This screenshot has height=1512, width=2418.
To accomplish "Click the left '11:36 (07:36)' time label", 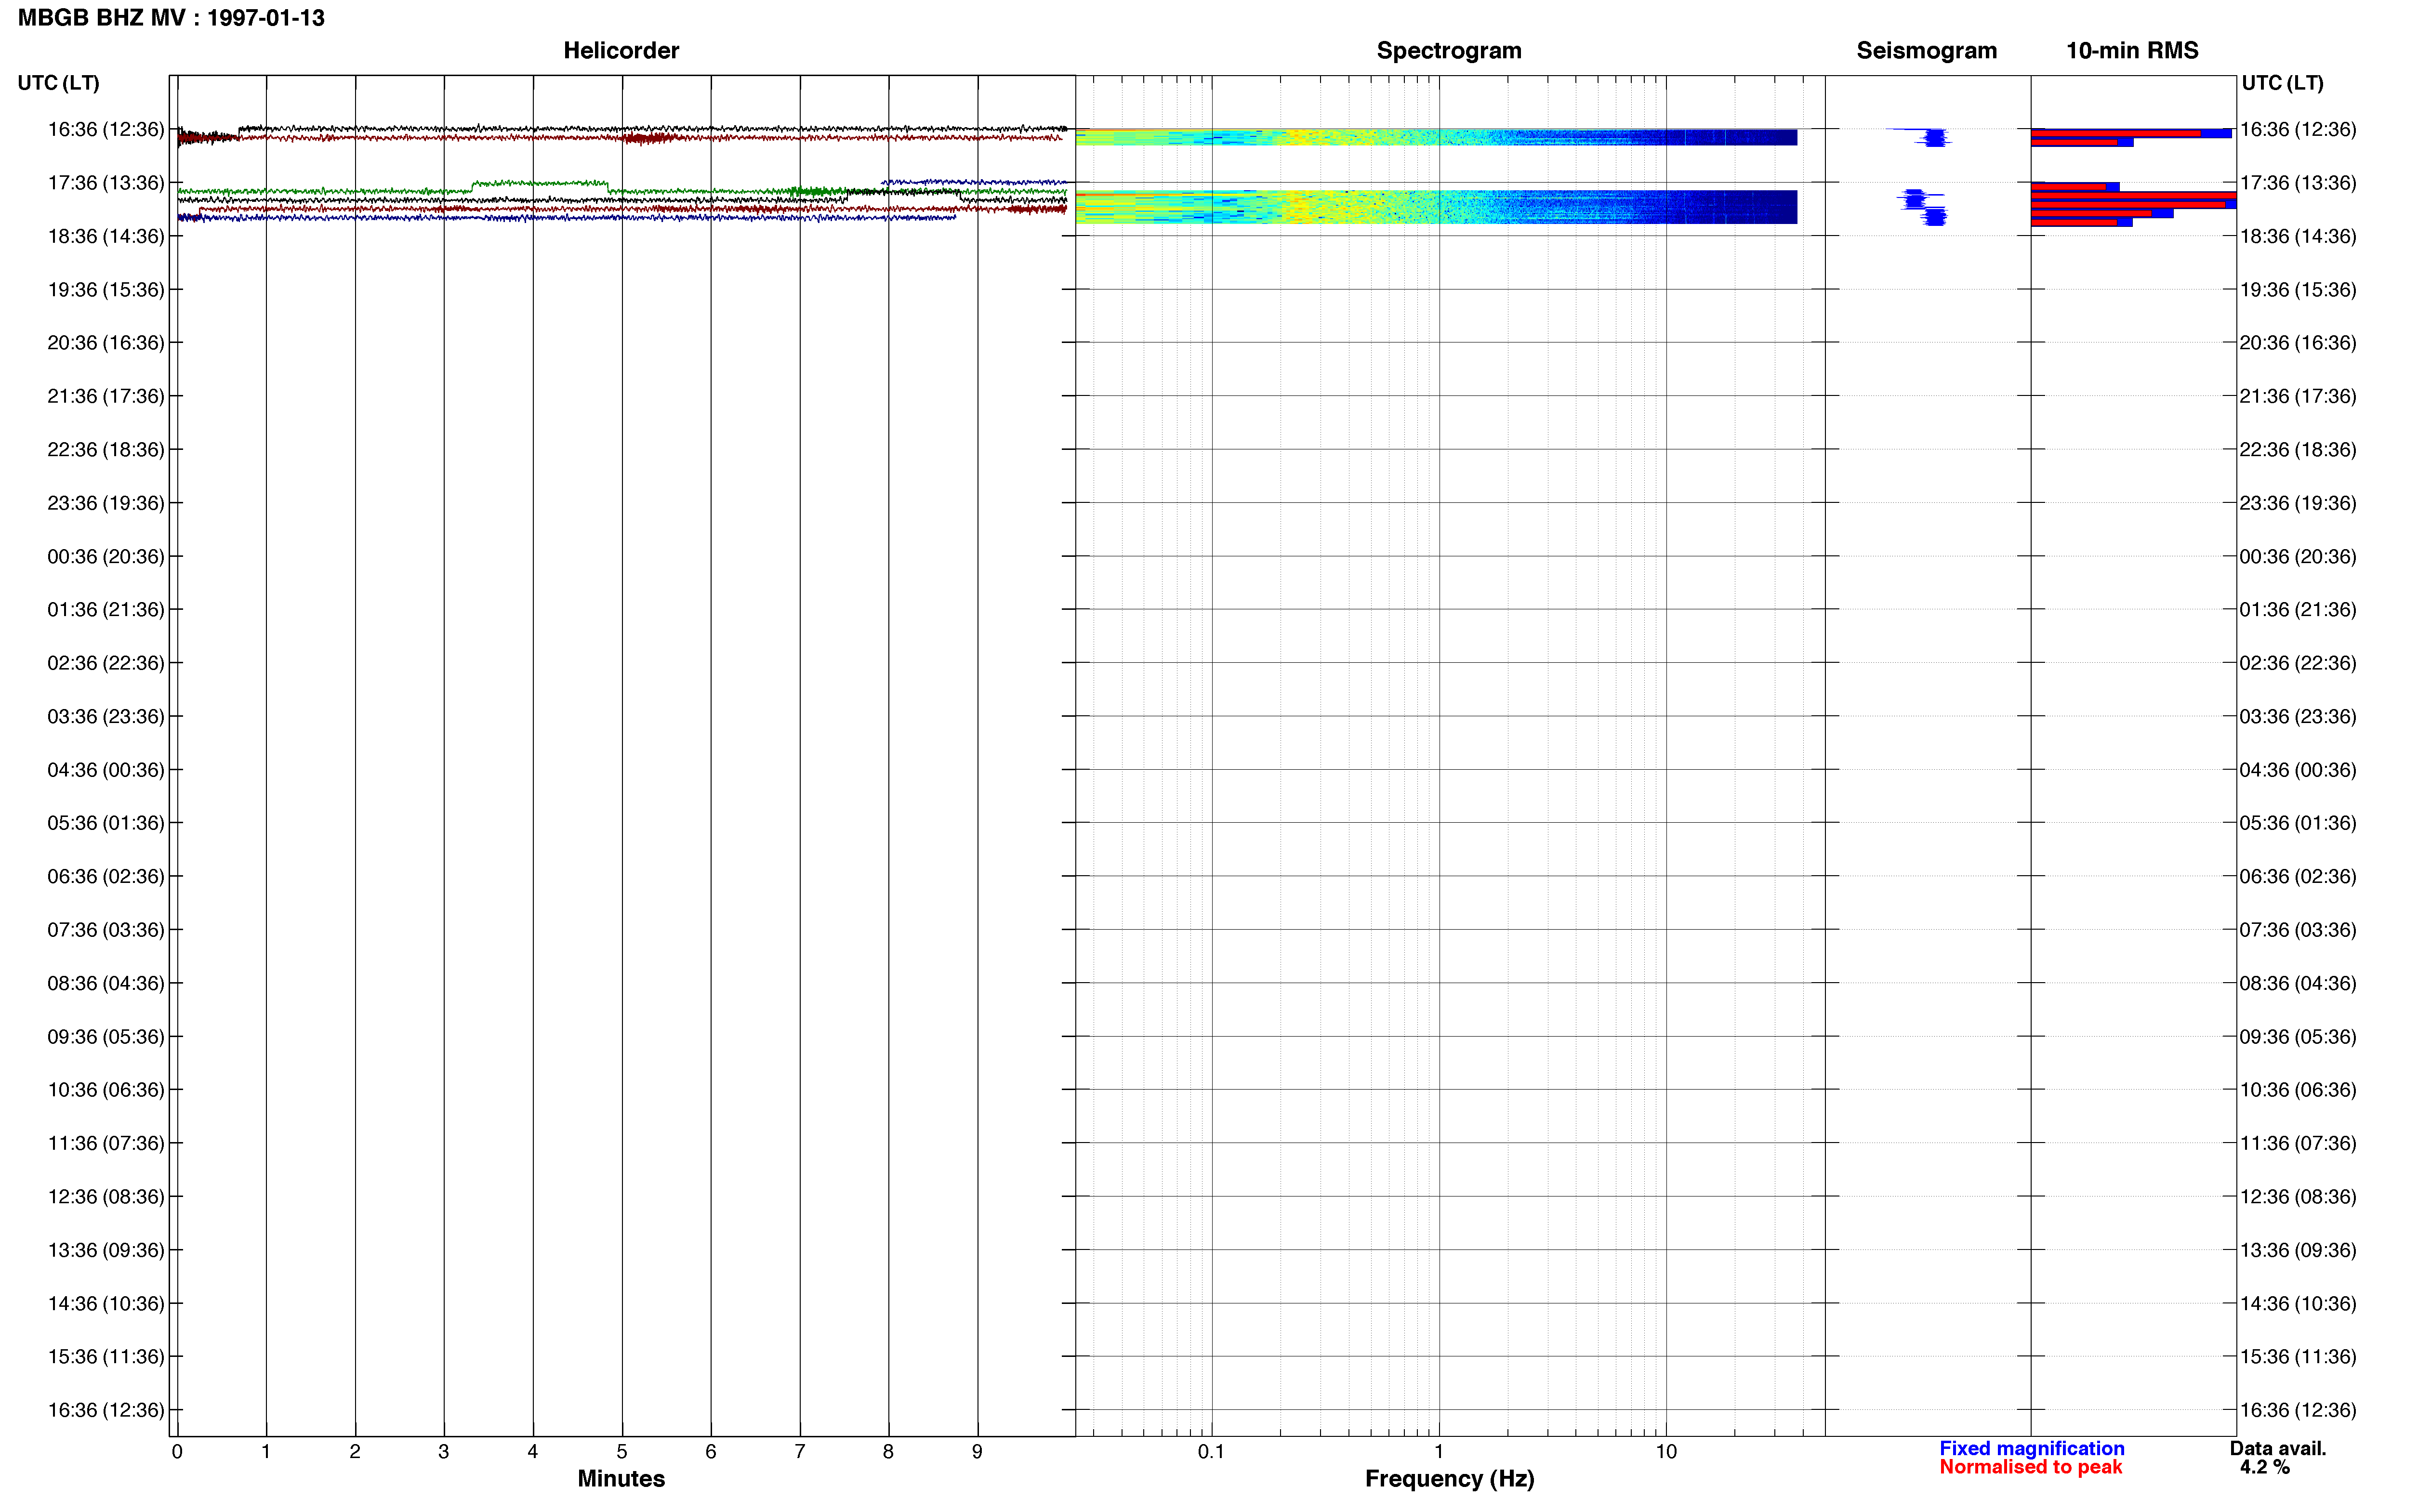I will (x=106, y=1143).
